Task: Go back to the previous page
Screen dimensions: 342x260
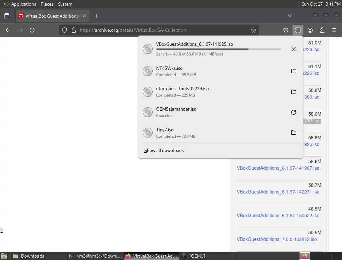Action: (x=8, y=30)
